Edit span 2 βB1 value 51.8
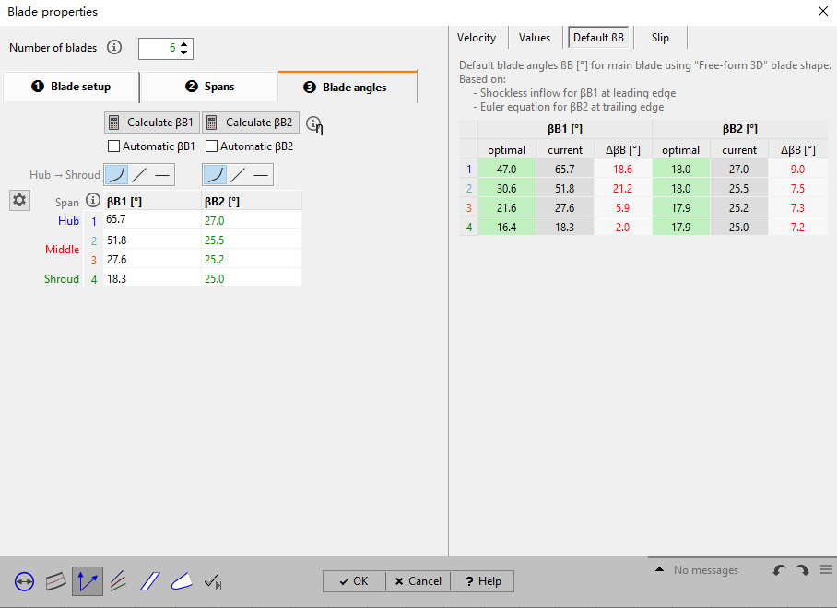837x608 pixels. (152, 240)
